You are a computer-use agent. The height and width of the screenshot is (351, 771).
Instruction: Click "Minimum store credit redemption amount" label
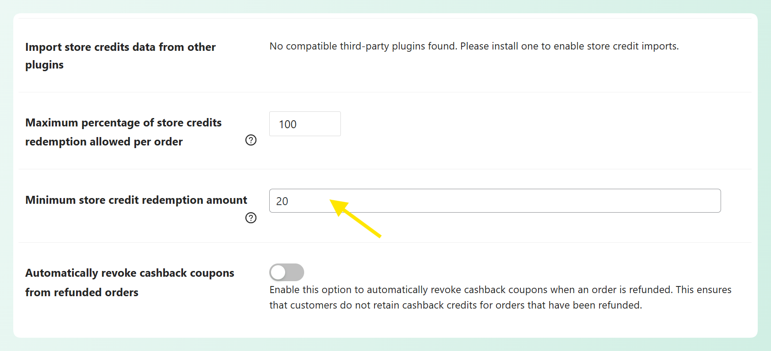(x=136, y=200)
